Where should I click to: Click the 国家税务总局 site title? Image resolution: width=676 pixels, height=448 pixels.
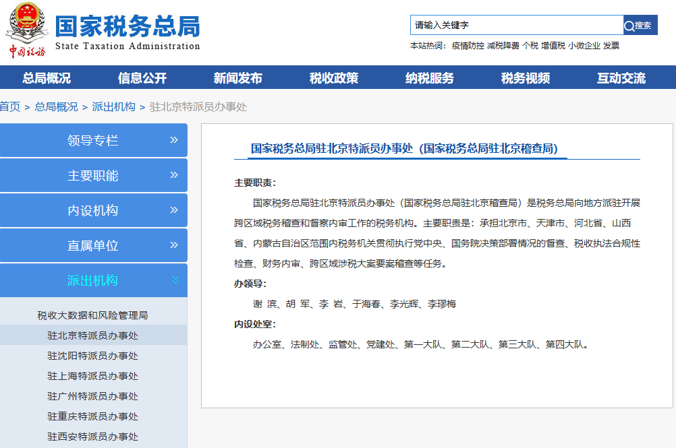coord(128,26)
